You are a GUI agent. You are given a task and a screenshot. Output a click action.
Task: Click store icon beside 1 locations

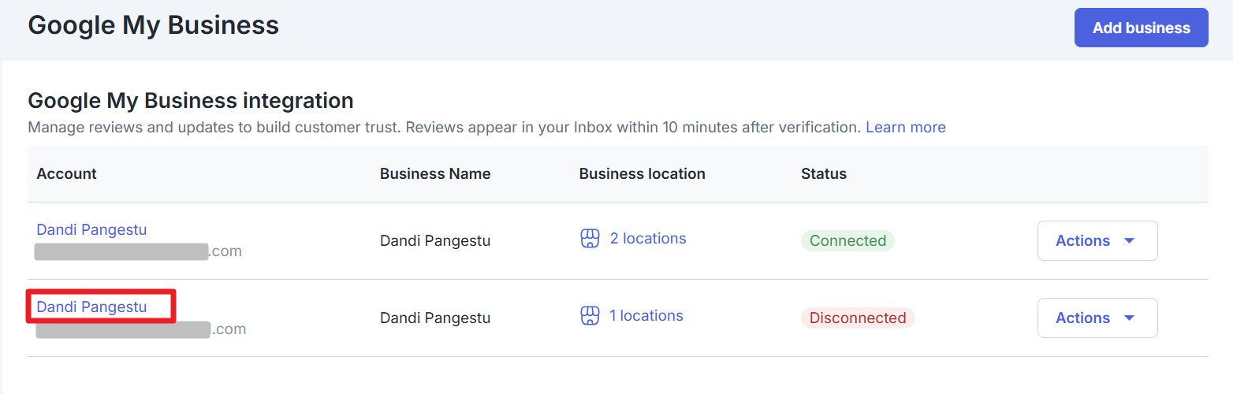(590, 316)
